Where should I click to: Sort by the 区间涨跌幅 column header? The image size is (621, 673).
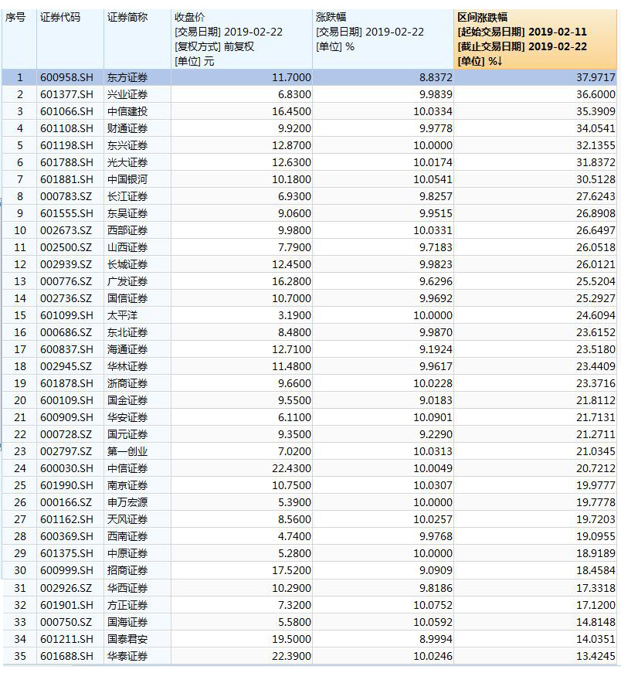[x=535, y=39]
